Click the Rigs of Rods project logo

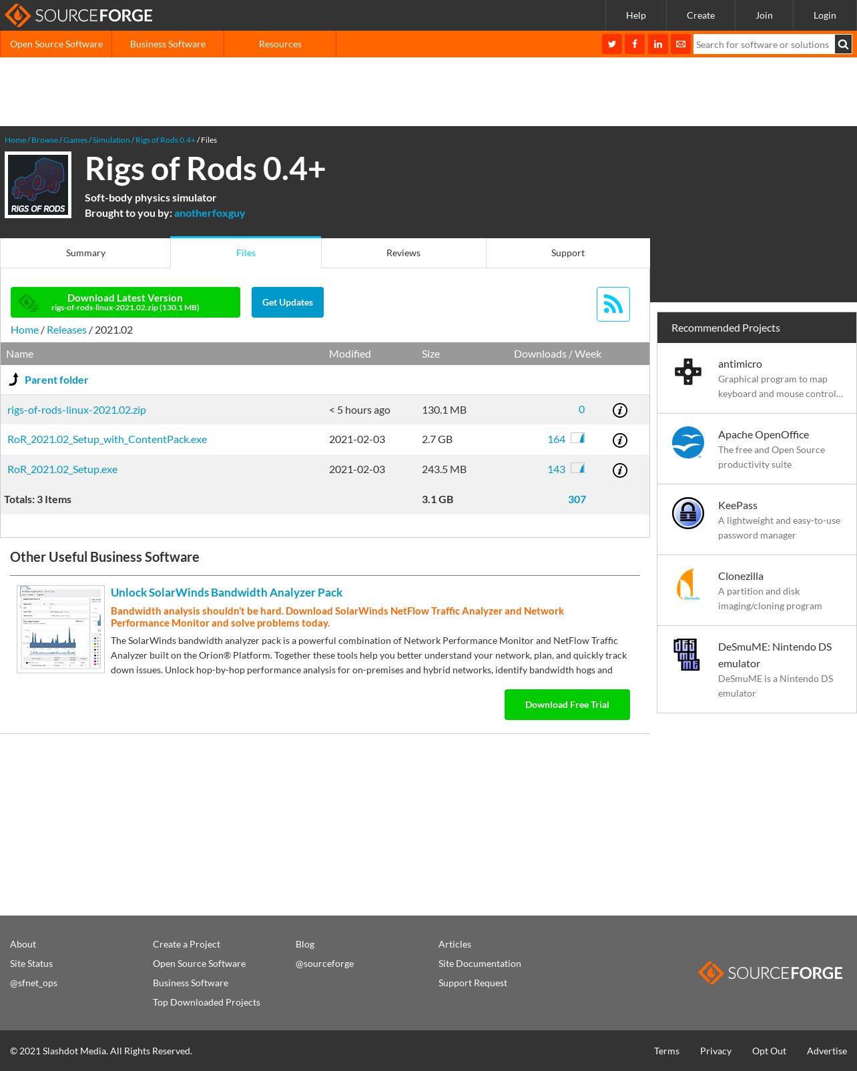point(38,185)
